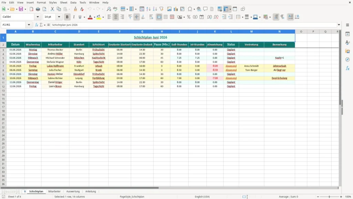Open the Format menu
Viewport: 353px width, 199px height.
pyautogui.click(x=41, y=2)
